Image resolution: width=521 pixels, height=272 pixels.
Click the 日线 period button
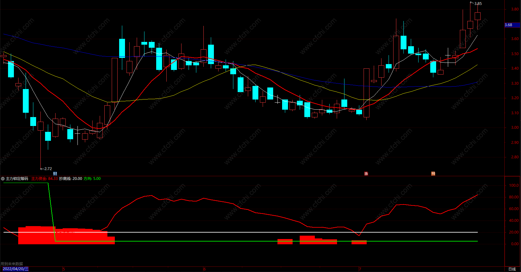tap(512, 269)
